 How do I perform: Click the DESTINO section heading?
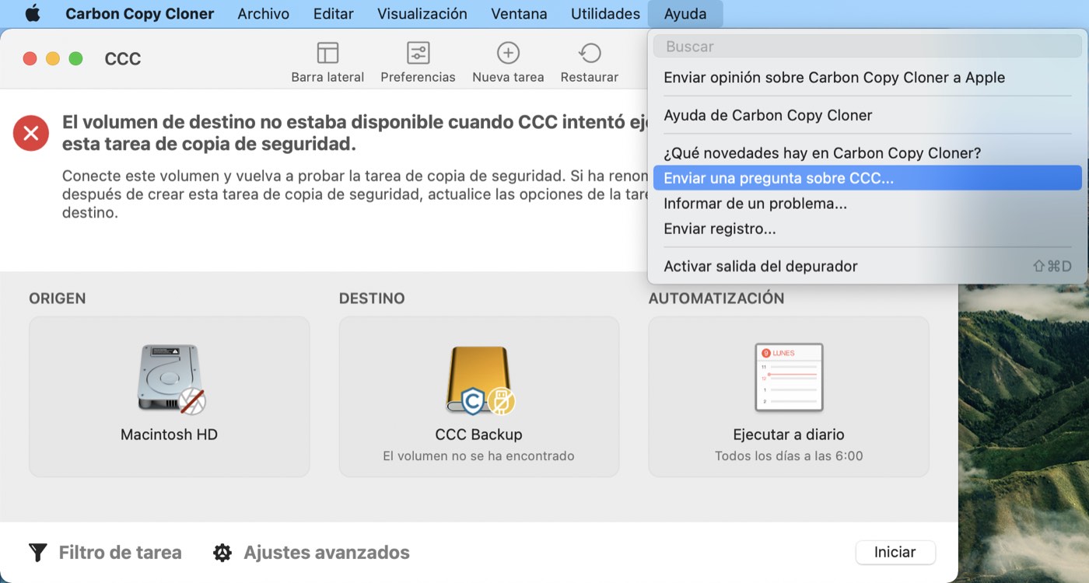point(372,298)
